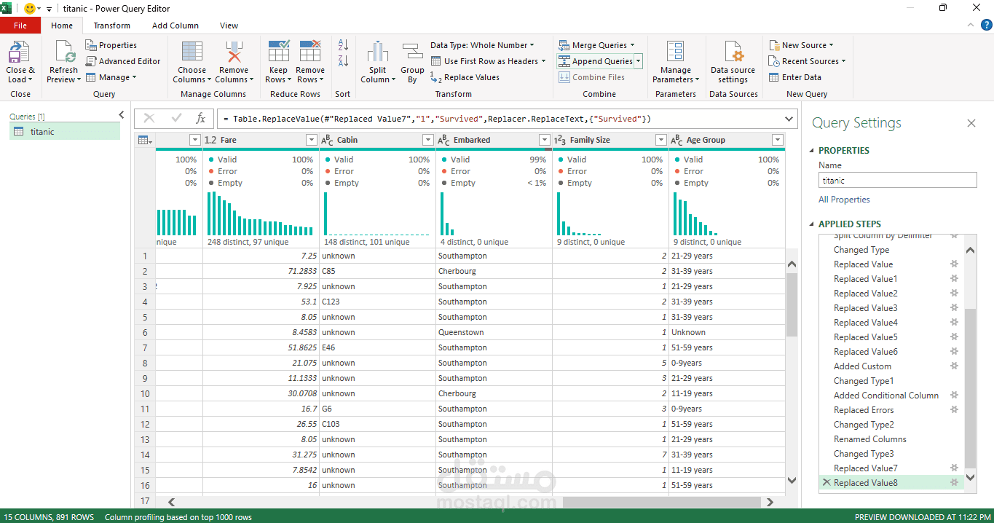This screenshot has width=994, height=523.
Task: Click All Properties link
Action: point(844,200)
